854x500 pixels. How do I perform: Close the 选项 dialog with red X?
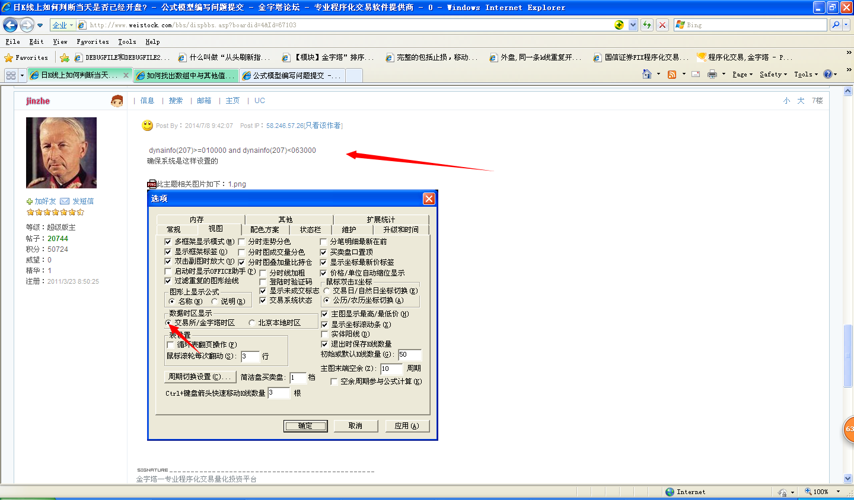click(429, 198)
